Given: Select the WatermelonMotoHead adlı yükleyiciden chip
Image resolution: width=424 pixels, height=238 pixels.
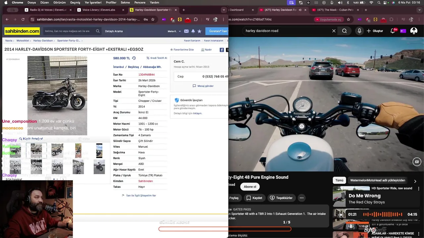Looking at the screenshot, I should [378, 180].
